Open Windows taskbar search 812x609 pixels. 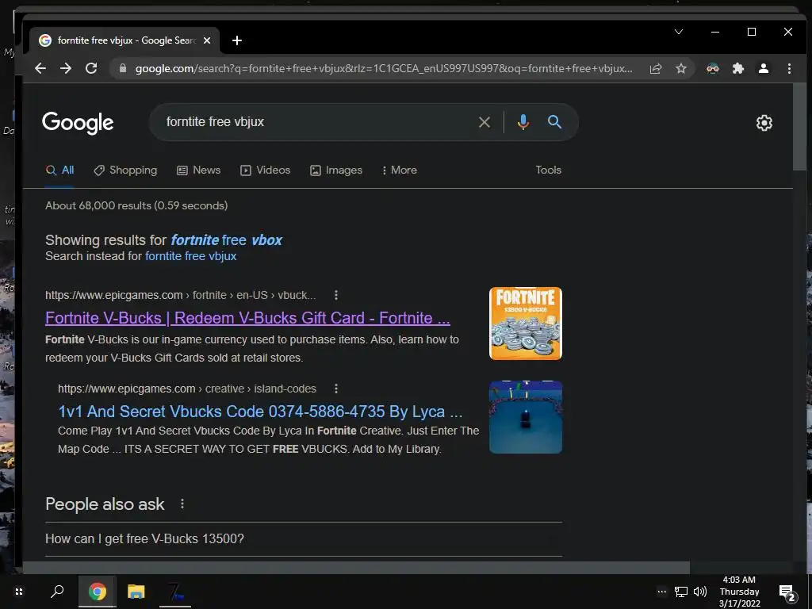[57, 592]
